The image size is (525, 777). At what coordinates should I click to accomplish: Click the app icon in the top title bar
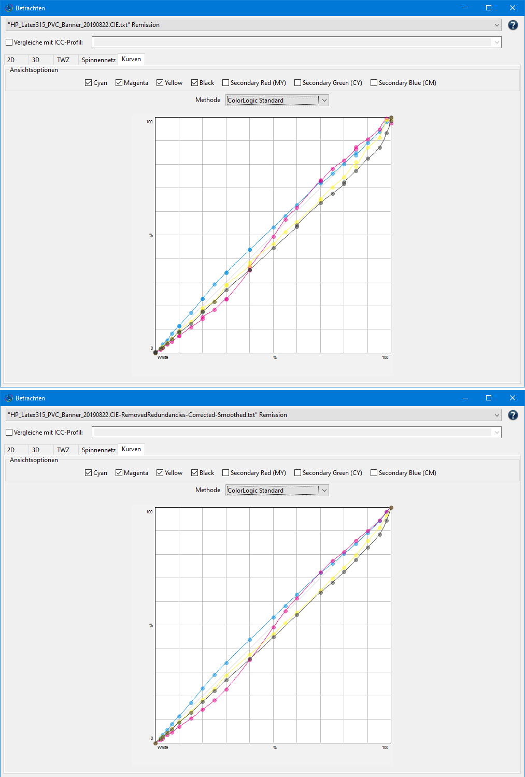click(9, 8)
